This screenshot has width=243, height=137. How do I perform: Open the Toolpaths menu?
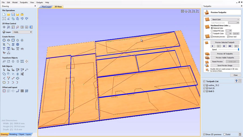24,2
